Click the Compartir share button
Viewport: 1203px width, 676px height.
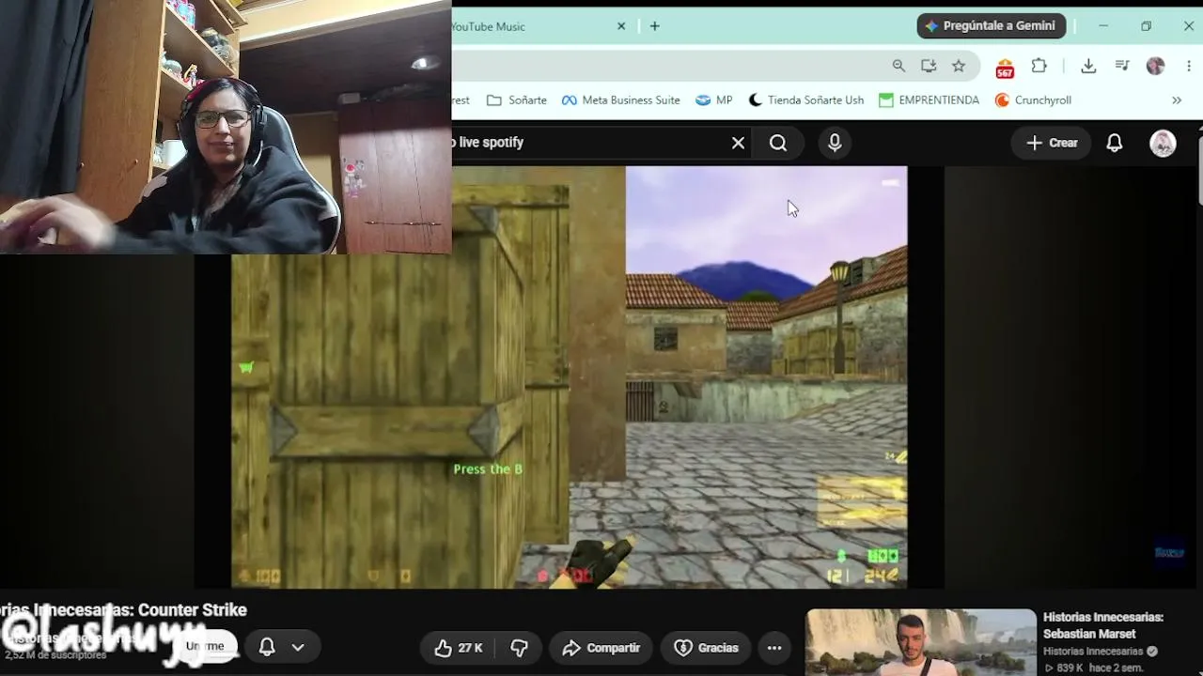click(601, 648)
